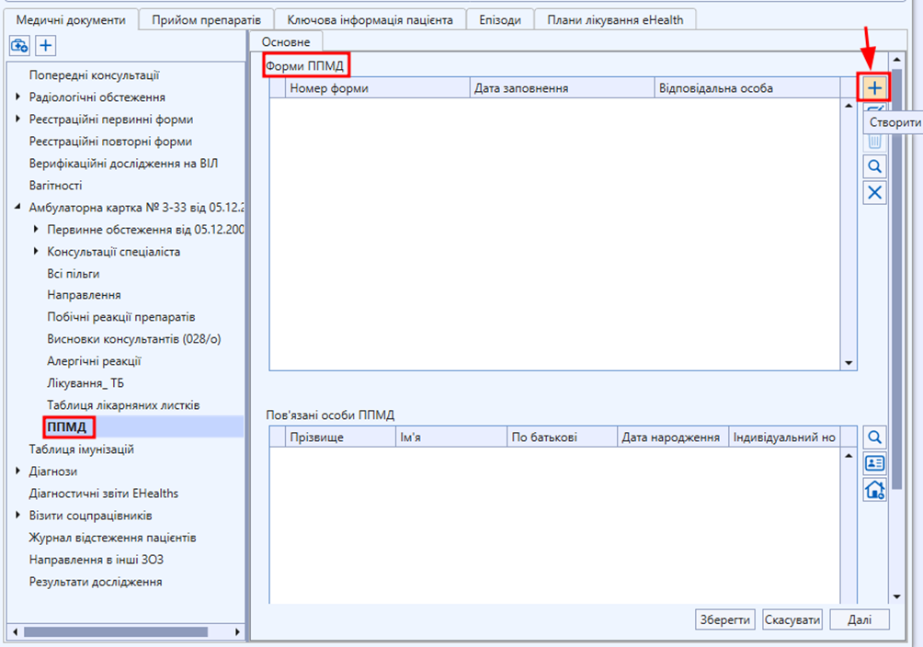Open the Епізоди tab
Viewport: 923px width, 647px height.
point(500,19)
